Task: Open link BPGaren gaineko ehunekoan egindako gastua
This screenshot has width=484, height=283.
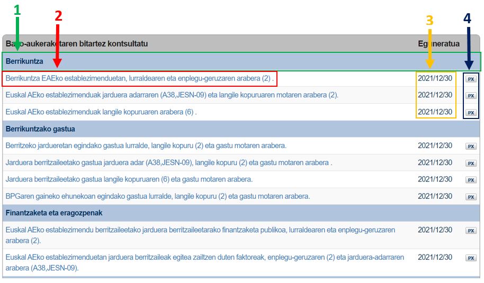Action: coord(157,196)
